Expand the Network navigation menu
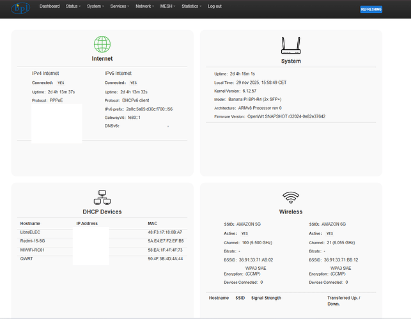 pyautogui.click(x=144, y=6)
